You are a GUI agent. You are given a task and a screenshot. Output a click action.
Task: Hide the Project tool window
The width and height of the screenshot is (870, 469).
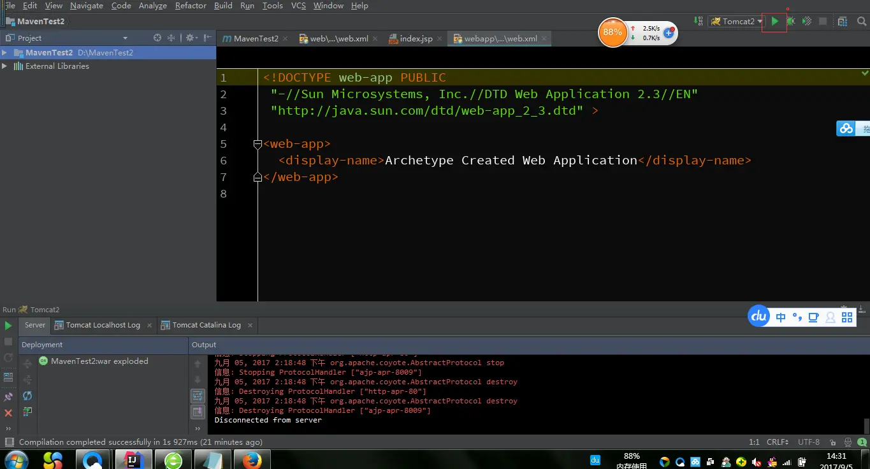point(208,38)
